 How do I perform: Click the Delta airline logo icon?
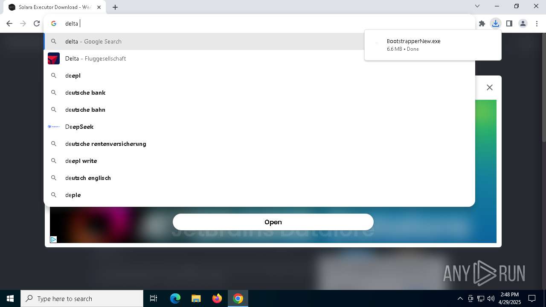(54, 58)
